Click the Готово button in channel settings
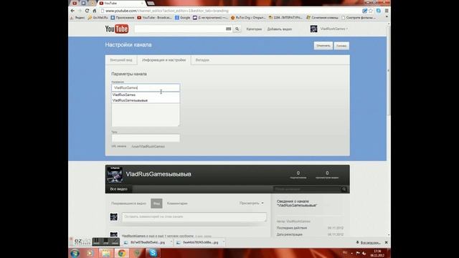This screenshot has height=258, width=459. tap(341, 46)
